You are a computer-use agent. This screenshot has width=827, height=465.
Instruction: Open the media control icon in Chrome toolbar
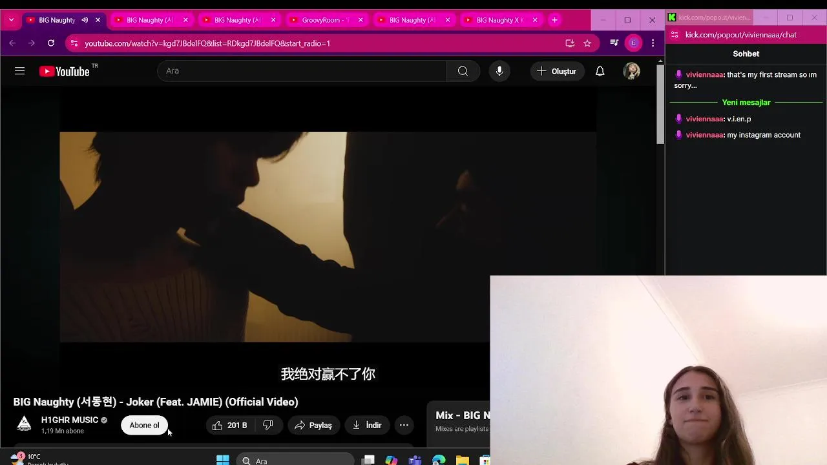(x=614, y=43)
